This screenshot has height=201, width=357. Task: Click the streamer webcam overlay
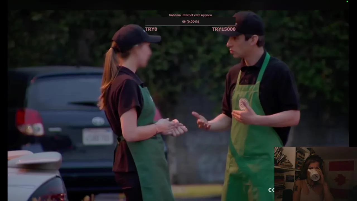tap(315, 174)
